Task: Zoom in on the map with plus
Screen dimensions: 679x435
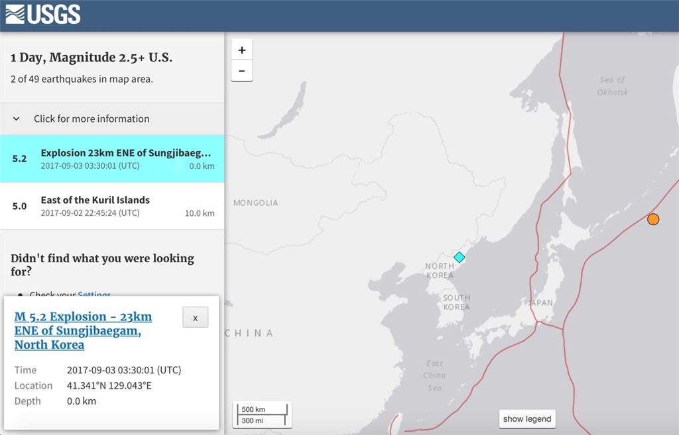Action: pos(241,50)
